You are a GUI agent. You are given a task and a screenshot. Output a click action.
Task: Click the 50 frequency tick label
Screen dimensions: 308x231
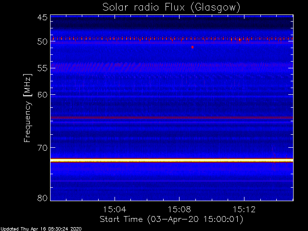click(x=42, y=42)
